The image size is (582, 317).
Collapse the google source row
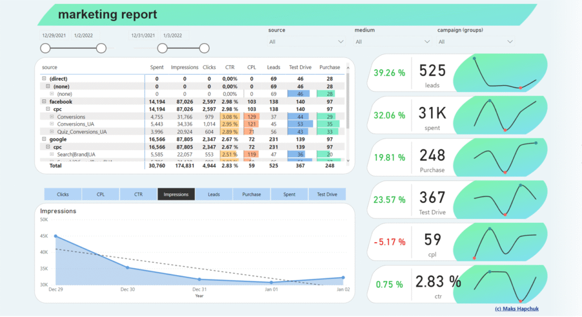click(x=44, y=138)
